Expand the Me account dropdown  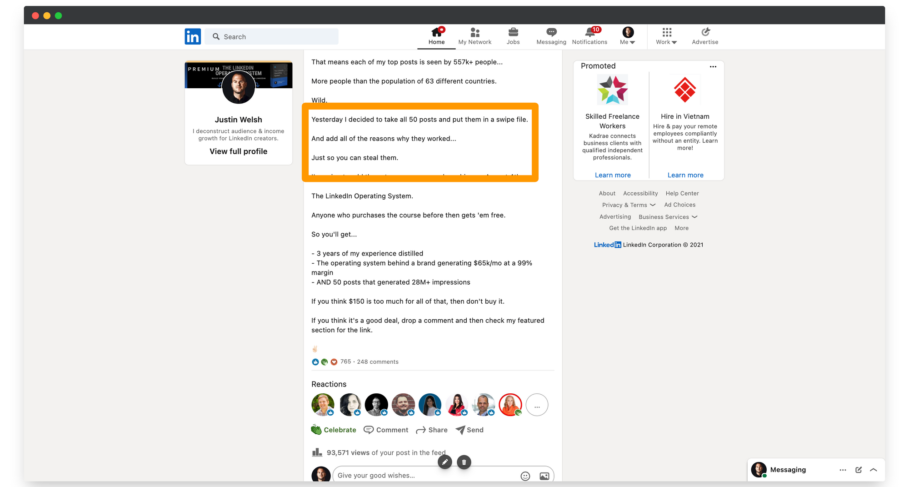coord(628,36)
